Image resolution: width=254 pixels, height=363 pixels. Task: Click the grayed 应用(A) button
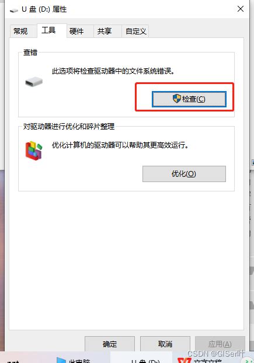point(220,344)
